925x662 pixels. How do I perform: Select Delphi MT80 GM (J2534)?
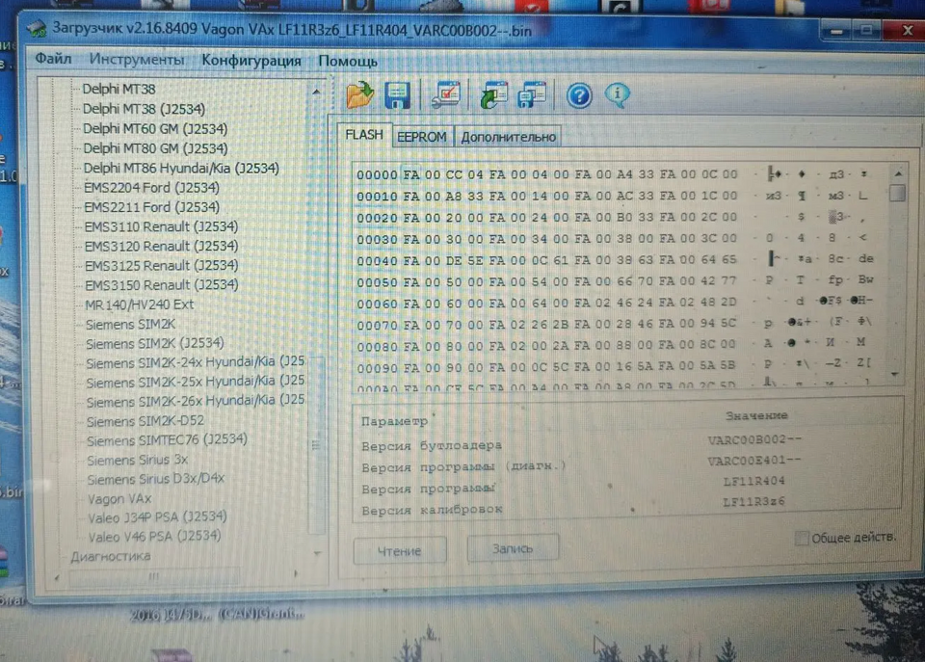click(155, 148)
